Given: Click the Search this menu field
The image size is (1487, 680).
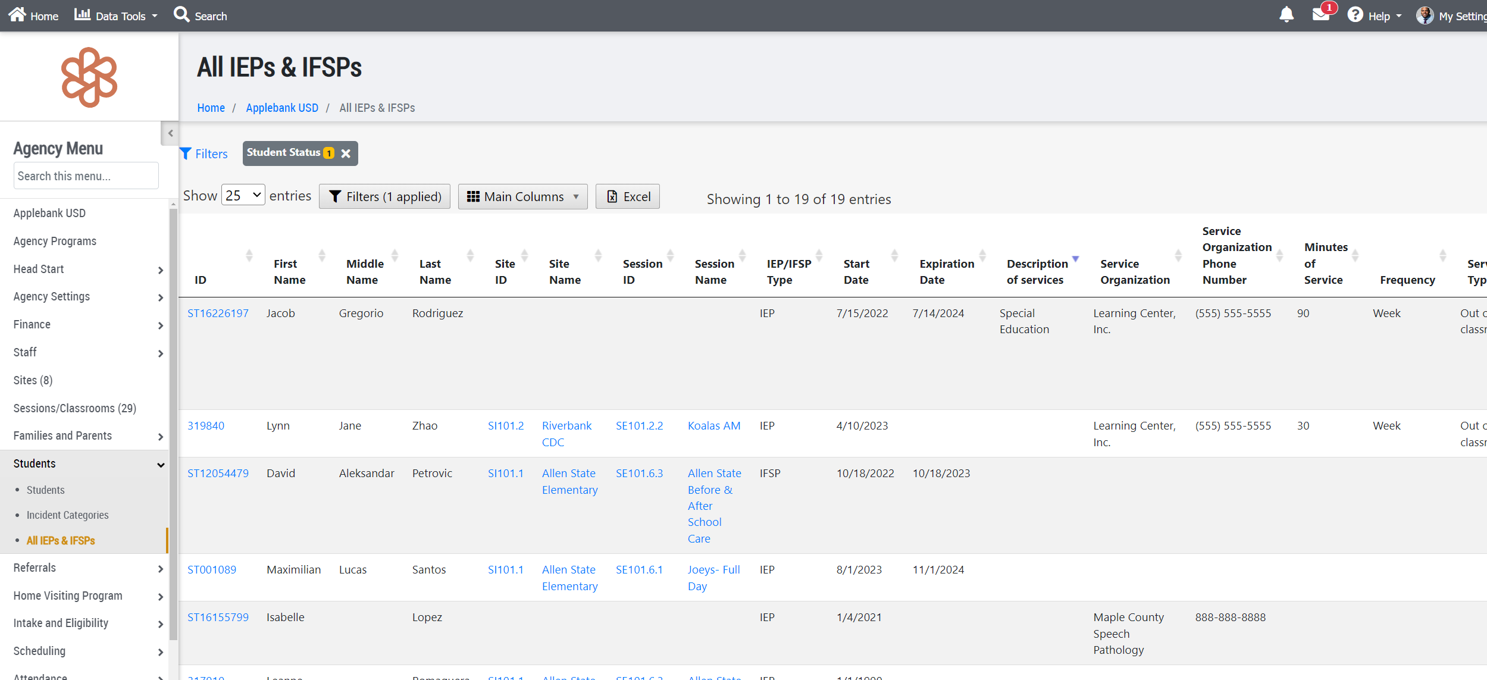Looking at the screenshot, I should point(86,176).
